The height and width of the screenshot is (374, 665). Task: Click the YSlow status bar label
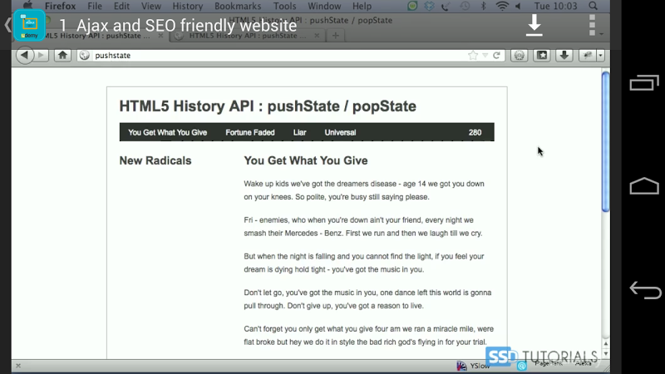(x=480, y=366)
